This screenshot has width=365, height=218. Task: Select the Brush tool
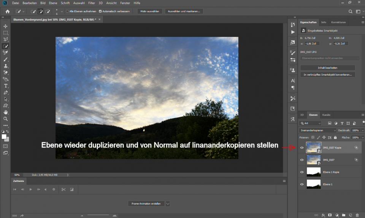(x=6, y=59)
